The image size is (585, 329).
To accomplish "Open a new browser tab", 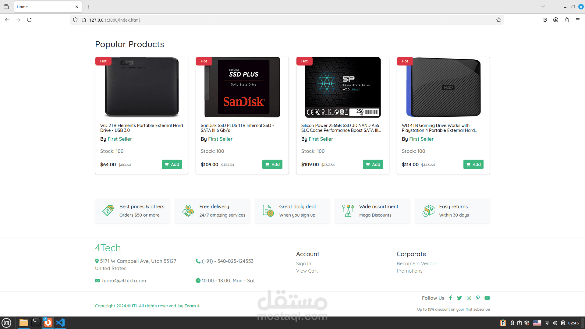I will click(88, 7).
